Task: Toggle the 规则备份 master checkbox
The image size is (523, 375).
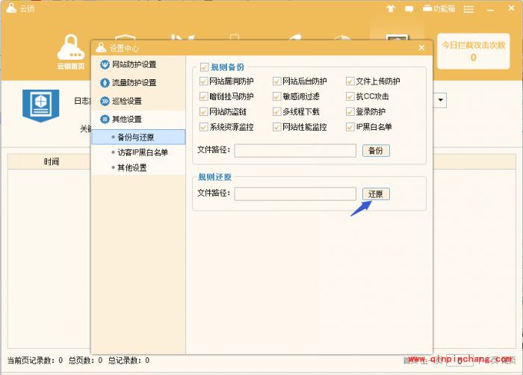Action: 204,67
